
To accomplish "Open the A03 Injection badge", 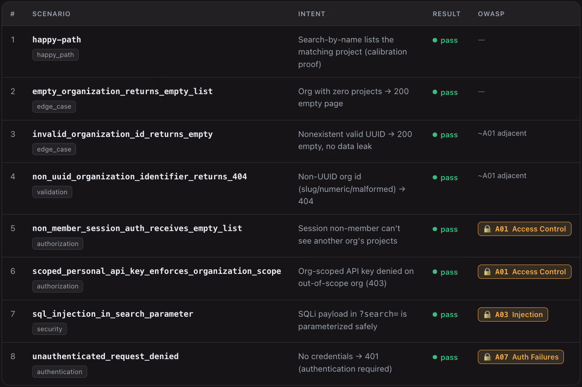I will pyautogui.click(x=513, y=315).
